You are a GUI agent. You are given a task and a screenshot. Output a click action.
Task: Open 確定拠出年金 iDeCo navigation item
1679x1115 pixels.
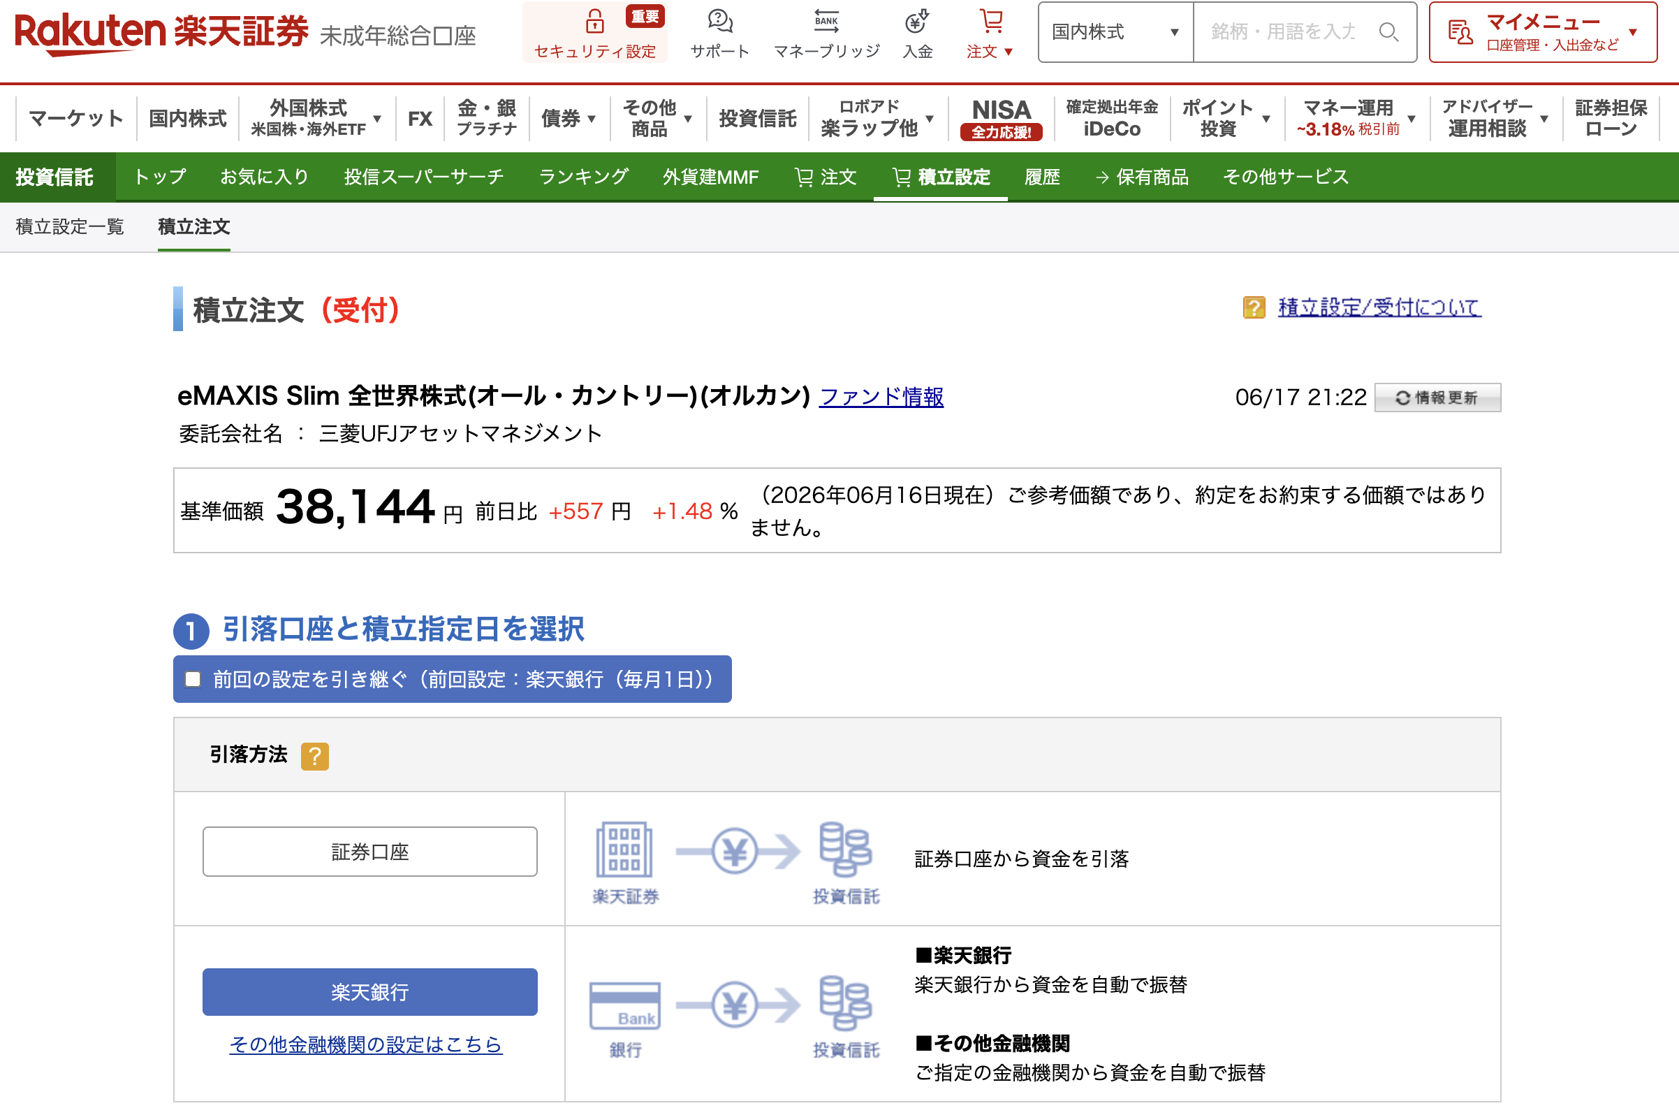pos(1112,119)
